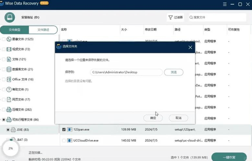The height and width of the screenshot is (161, 252).
Task: Click the UCCloudDrive.exe file icon
Action: pos(70,141)
